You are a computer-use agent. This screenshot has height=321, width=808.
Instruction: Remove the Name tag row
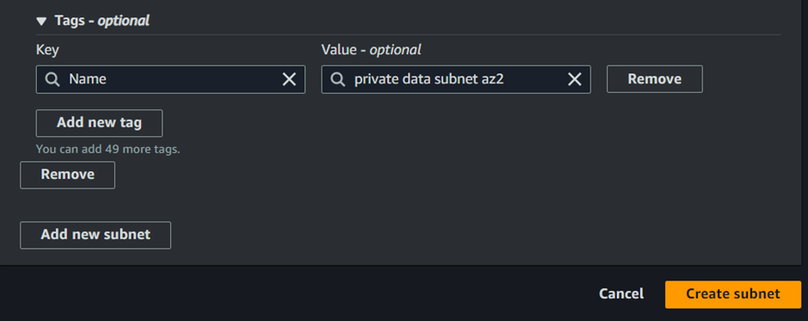pos(654,79)
